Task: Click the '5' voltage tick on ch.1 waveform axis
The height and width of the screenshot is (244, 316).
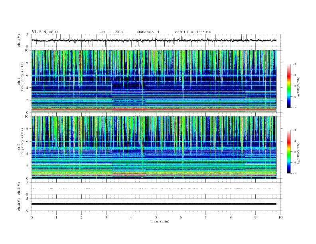Action: (28, 34)
